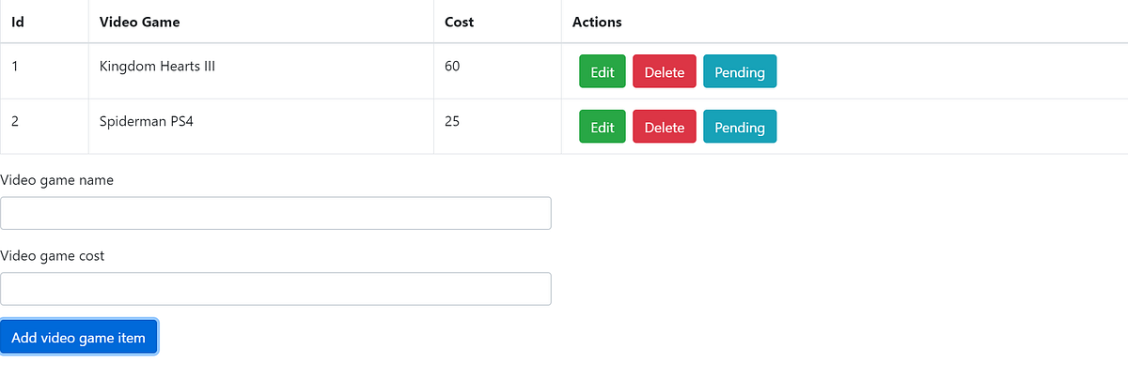Select the Spiderman PS4 name cell
The height and width of the screenshot is (380, 1128).
tap(147, 122)
